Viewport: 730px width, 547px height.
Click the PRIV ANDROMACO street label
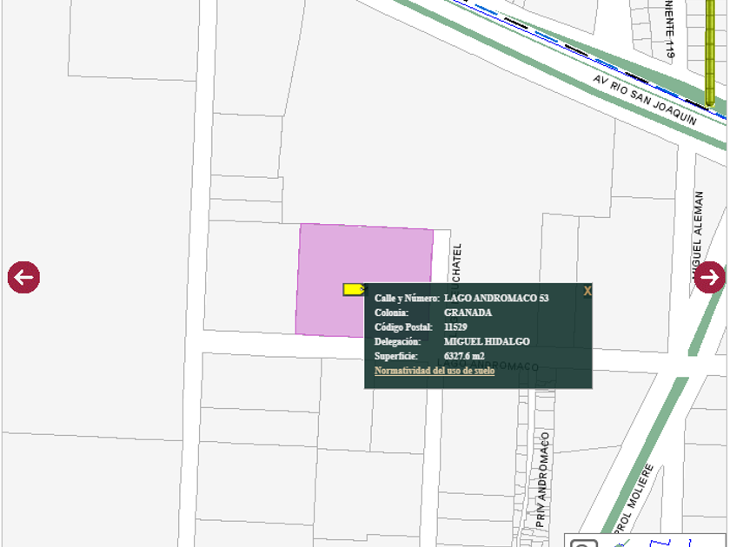[542, 479]
